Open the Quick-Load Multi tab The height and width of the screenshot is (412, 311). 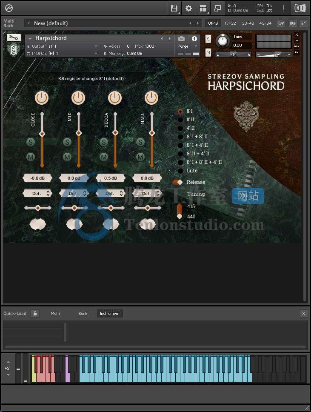pyautogui.click(x=55, y=313)
